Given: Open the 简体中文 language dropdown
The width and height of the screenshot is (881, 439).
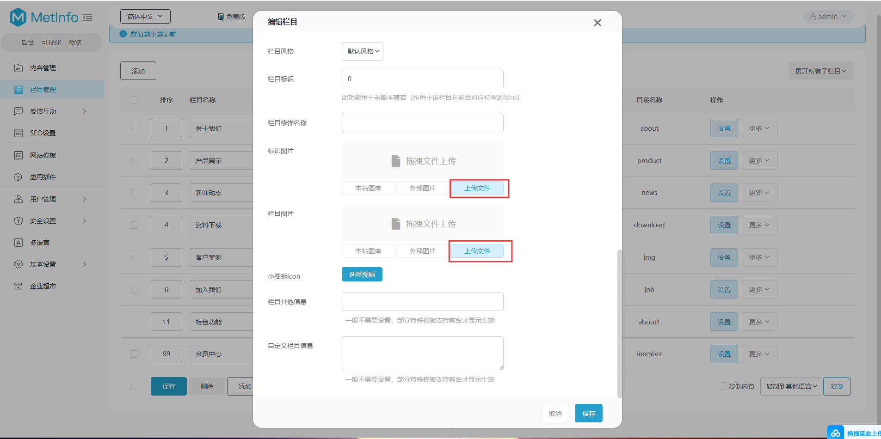Looking at the screenshot, I should 145,17.
